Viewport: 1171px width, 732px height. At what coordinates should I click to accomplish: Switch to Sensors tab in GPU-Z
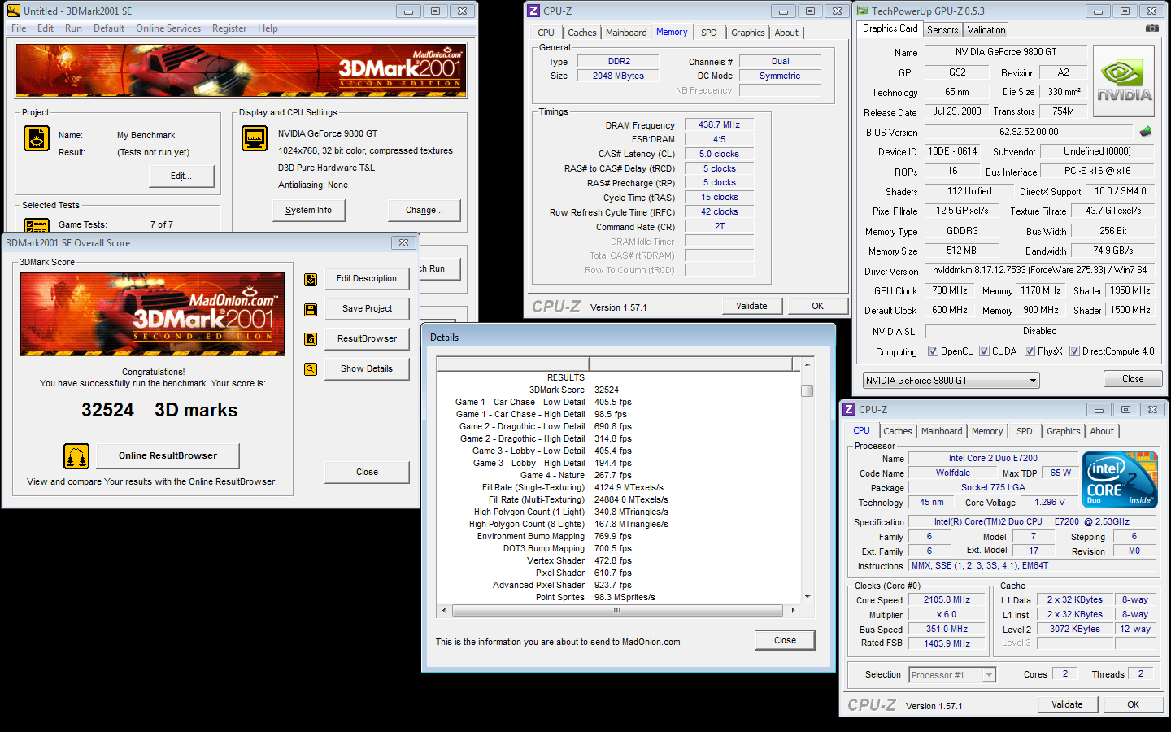[x=942, y=30]
